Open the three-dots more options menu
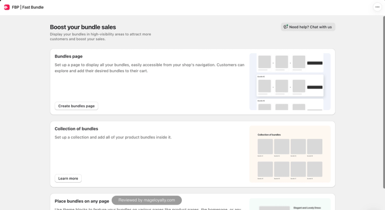 pyautogui.click(x=377, y=7)
